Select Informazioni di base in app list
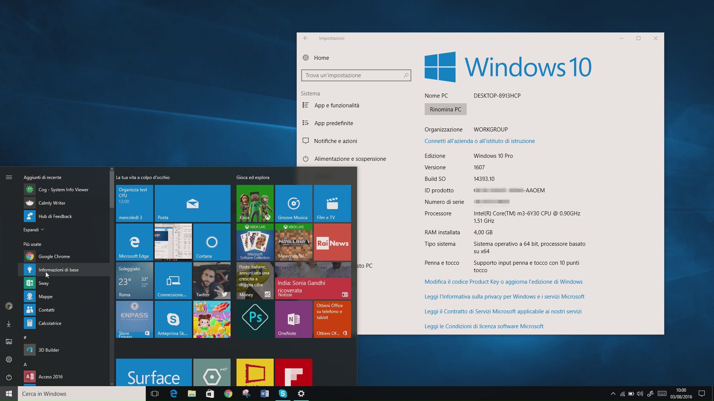The image size is (714, 401). coord(63,270)
